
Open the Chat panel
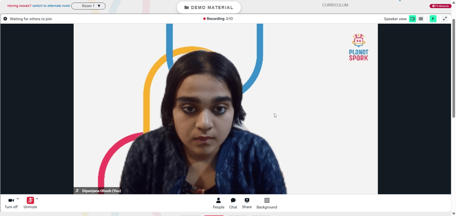tap(233, 203)
